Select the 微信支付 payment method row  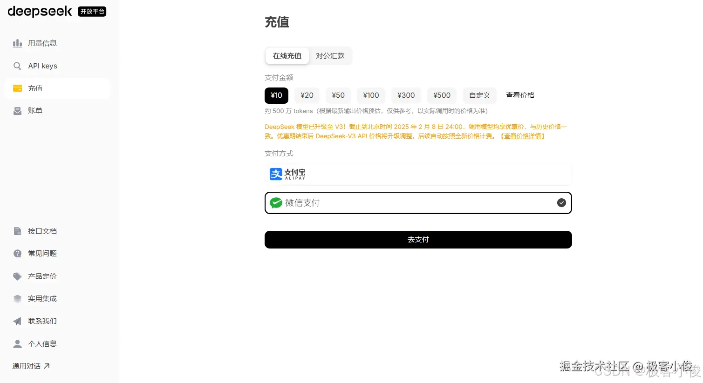418,203
